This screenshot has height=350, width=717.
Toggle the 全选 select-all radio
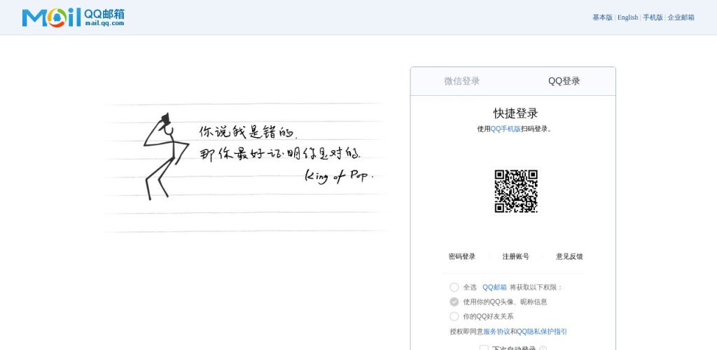tap(454, 287)
